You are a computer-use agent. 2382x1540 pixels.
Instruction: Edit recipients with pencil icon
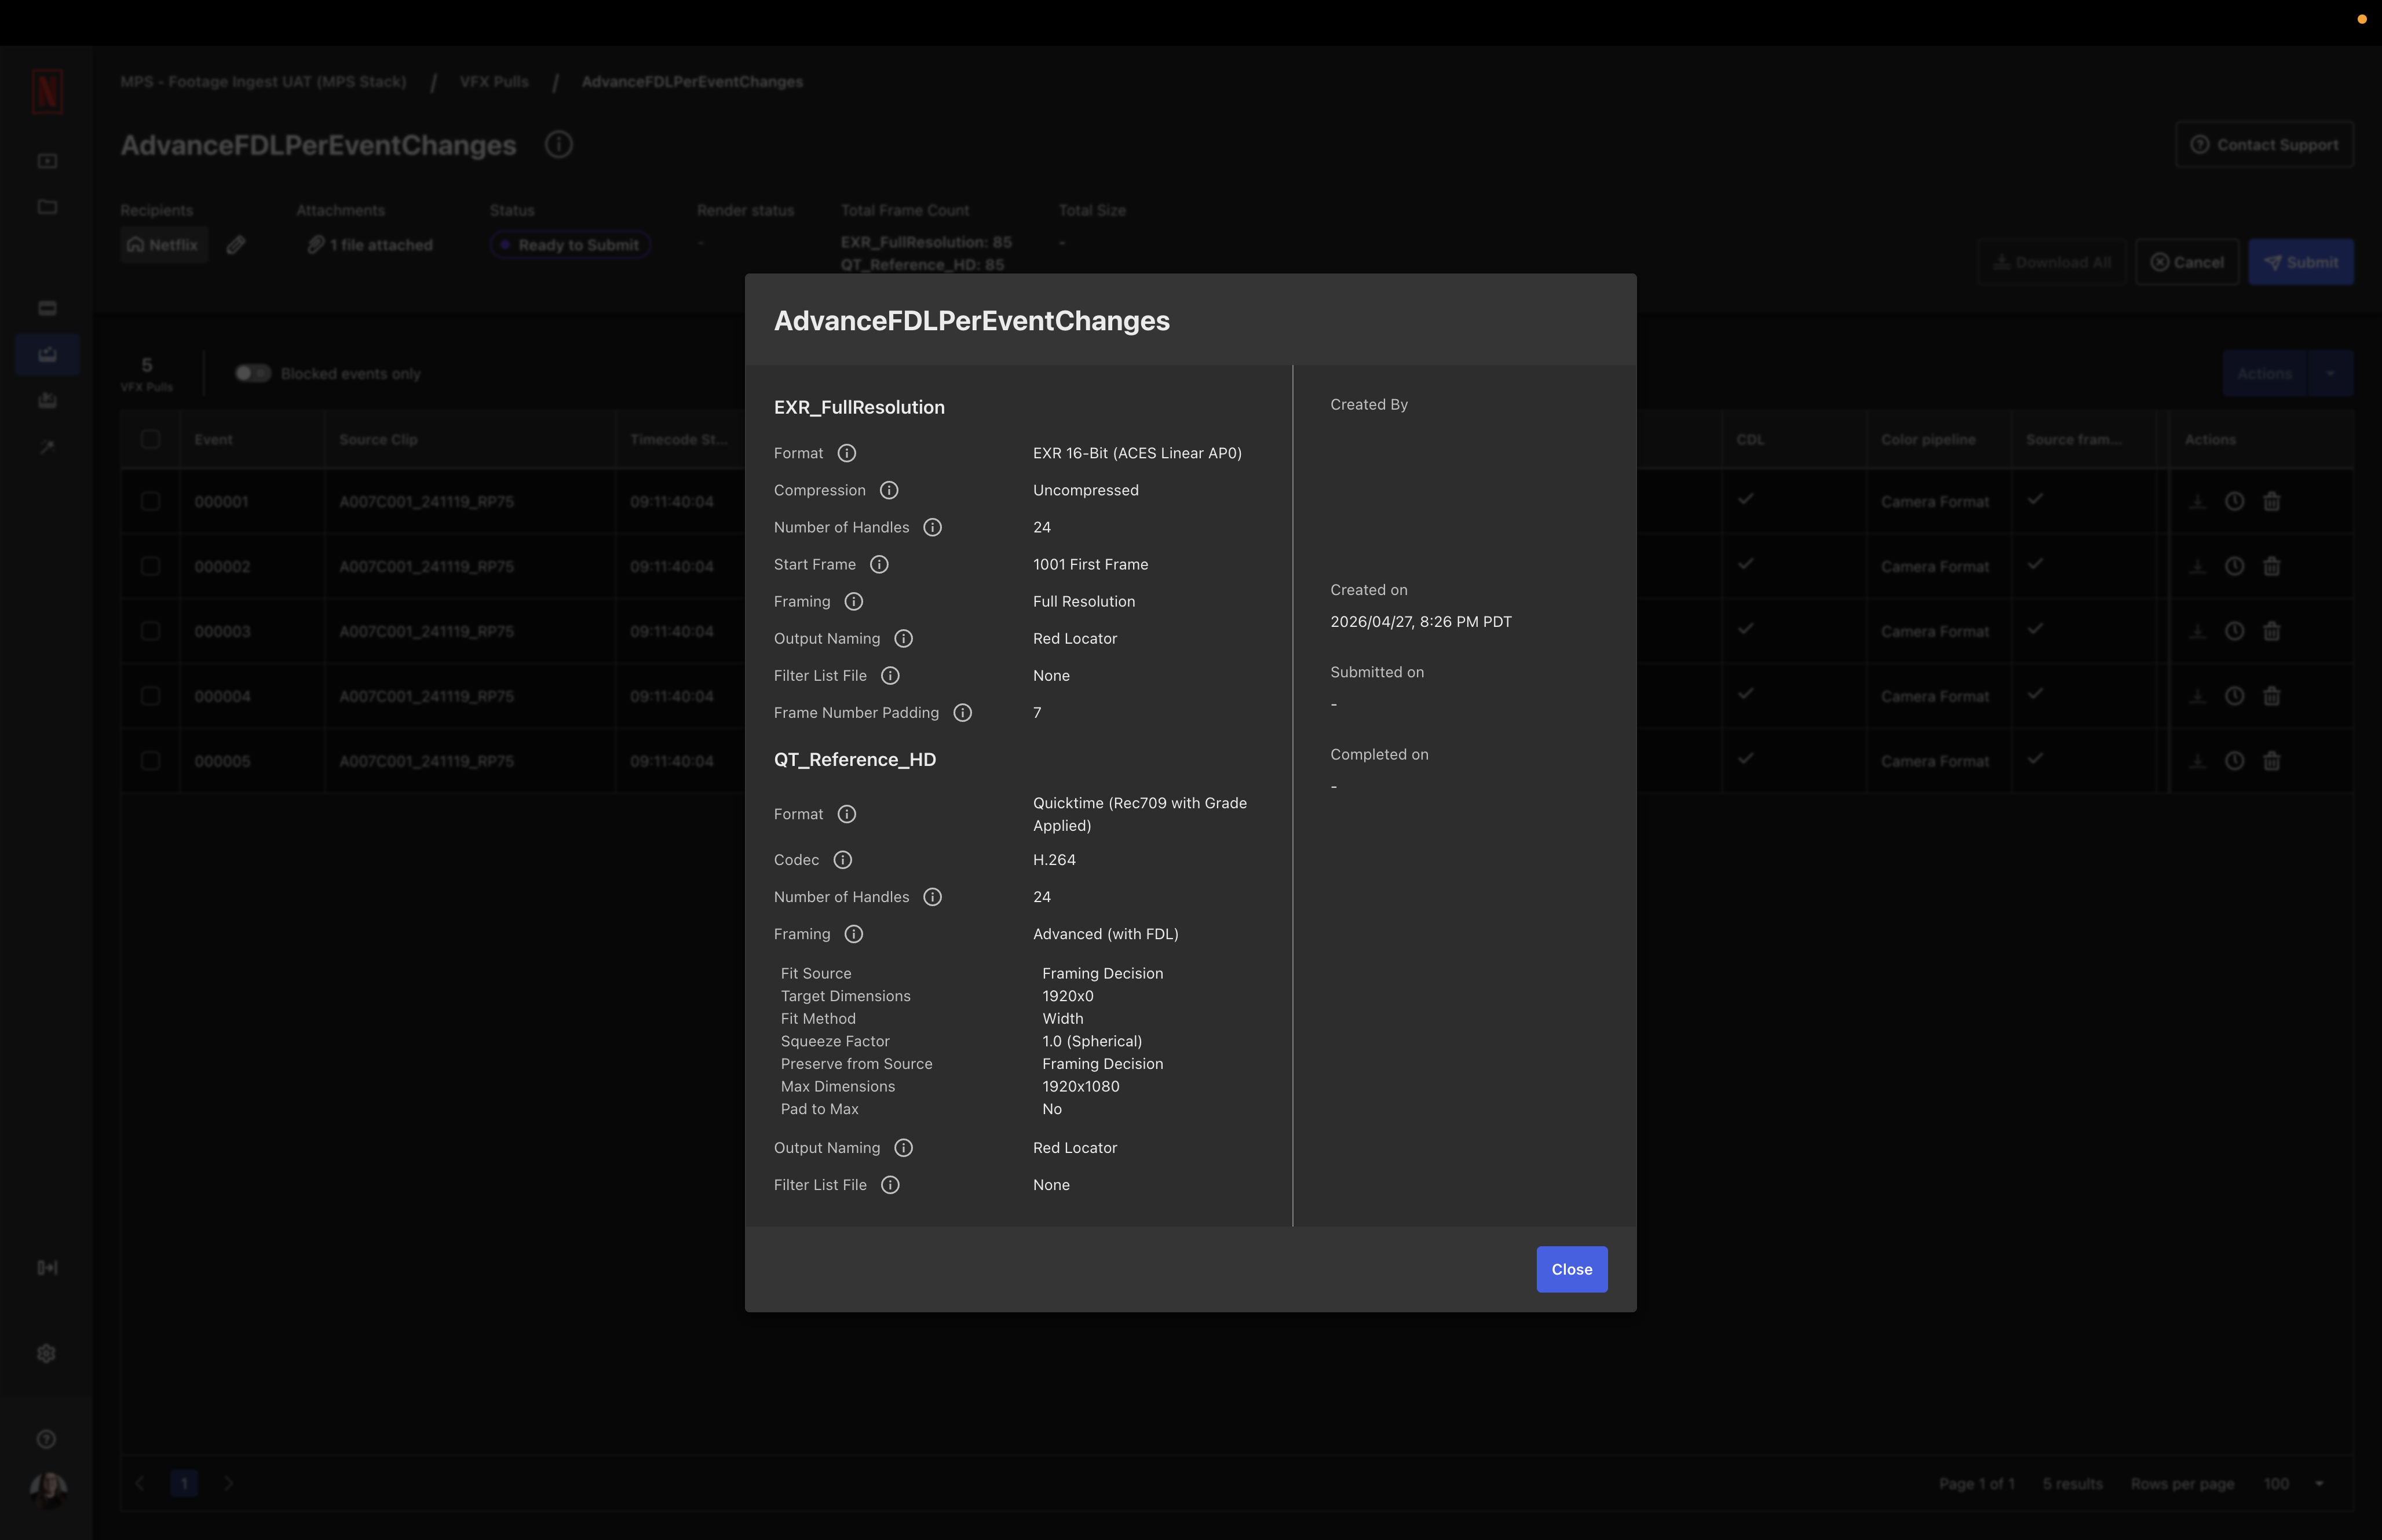tap(236, 245)
